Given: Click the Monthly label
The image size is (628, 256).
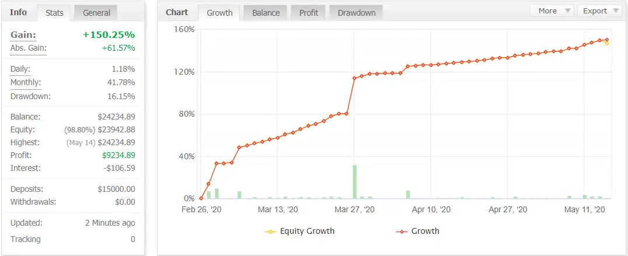Looking at the screenshot, I should point(26,82).
